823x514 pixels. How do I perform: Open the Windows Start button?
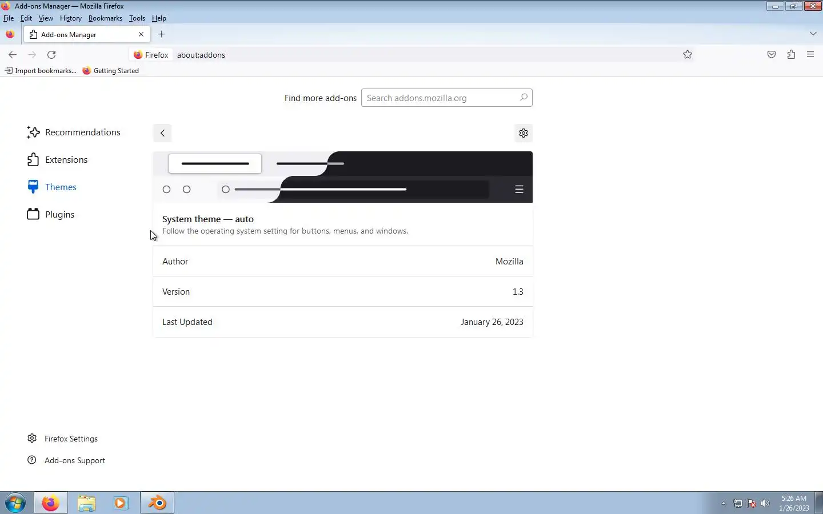[16, 503]
